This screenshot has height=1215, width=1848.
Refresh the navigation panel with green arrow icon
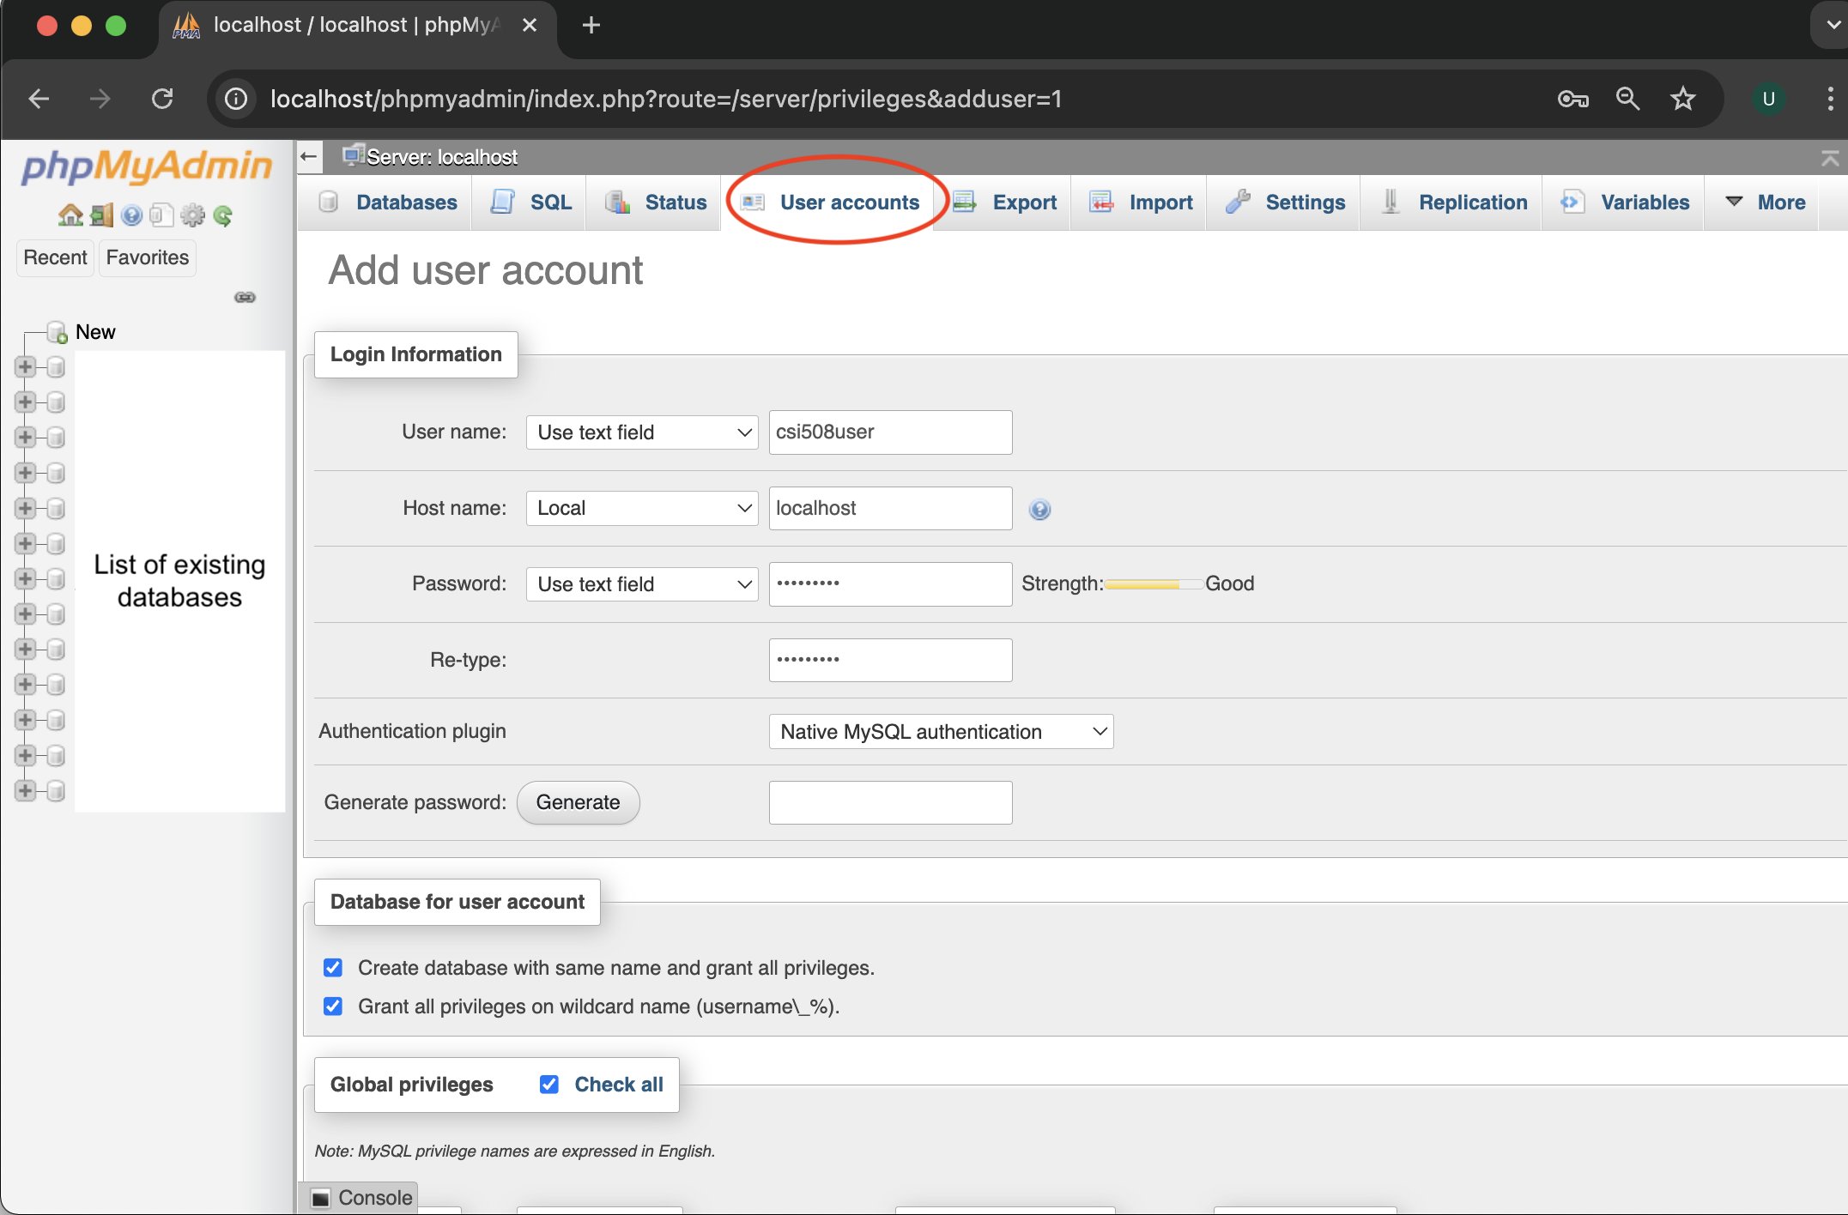[x=223, y=215]
